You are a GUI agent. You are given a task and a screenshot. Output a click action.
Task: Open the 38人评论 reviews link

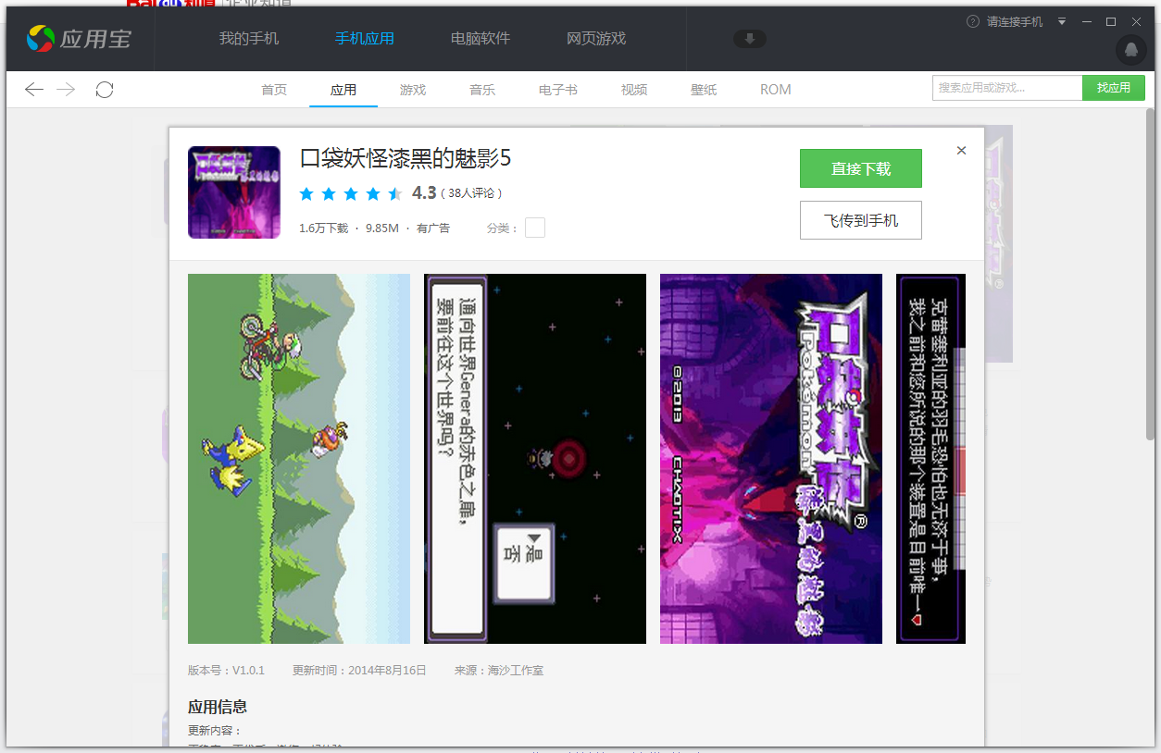[471, 193]
